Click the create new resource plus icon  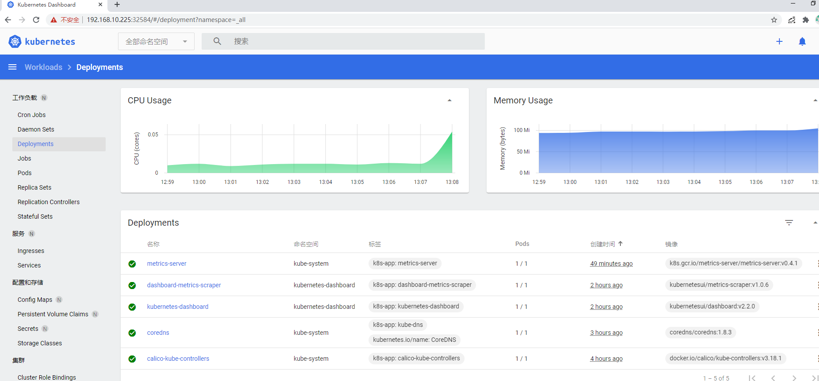point(779,41)
